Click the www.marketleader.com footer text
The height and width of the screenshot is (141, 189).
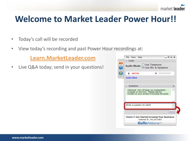[28, 138]
